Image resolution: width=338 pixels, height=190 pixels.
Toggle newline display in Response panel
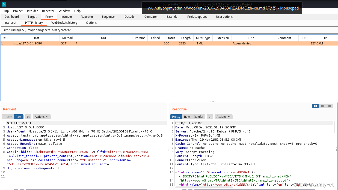(x=210, y=117)
